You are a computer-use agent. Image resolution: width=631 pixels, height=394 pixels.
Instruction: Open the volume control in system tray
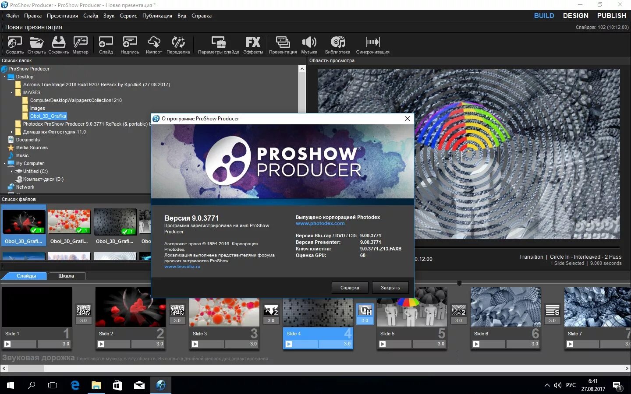pyautogui.click(x=558, y=385)
